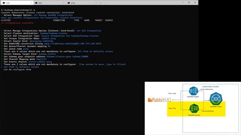The height and width of the screenshot is (135, 241).
Task: Click the NAME column header
Action: 87,20
